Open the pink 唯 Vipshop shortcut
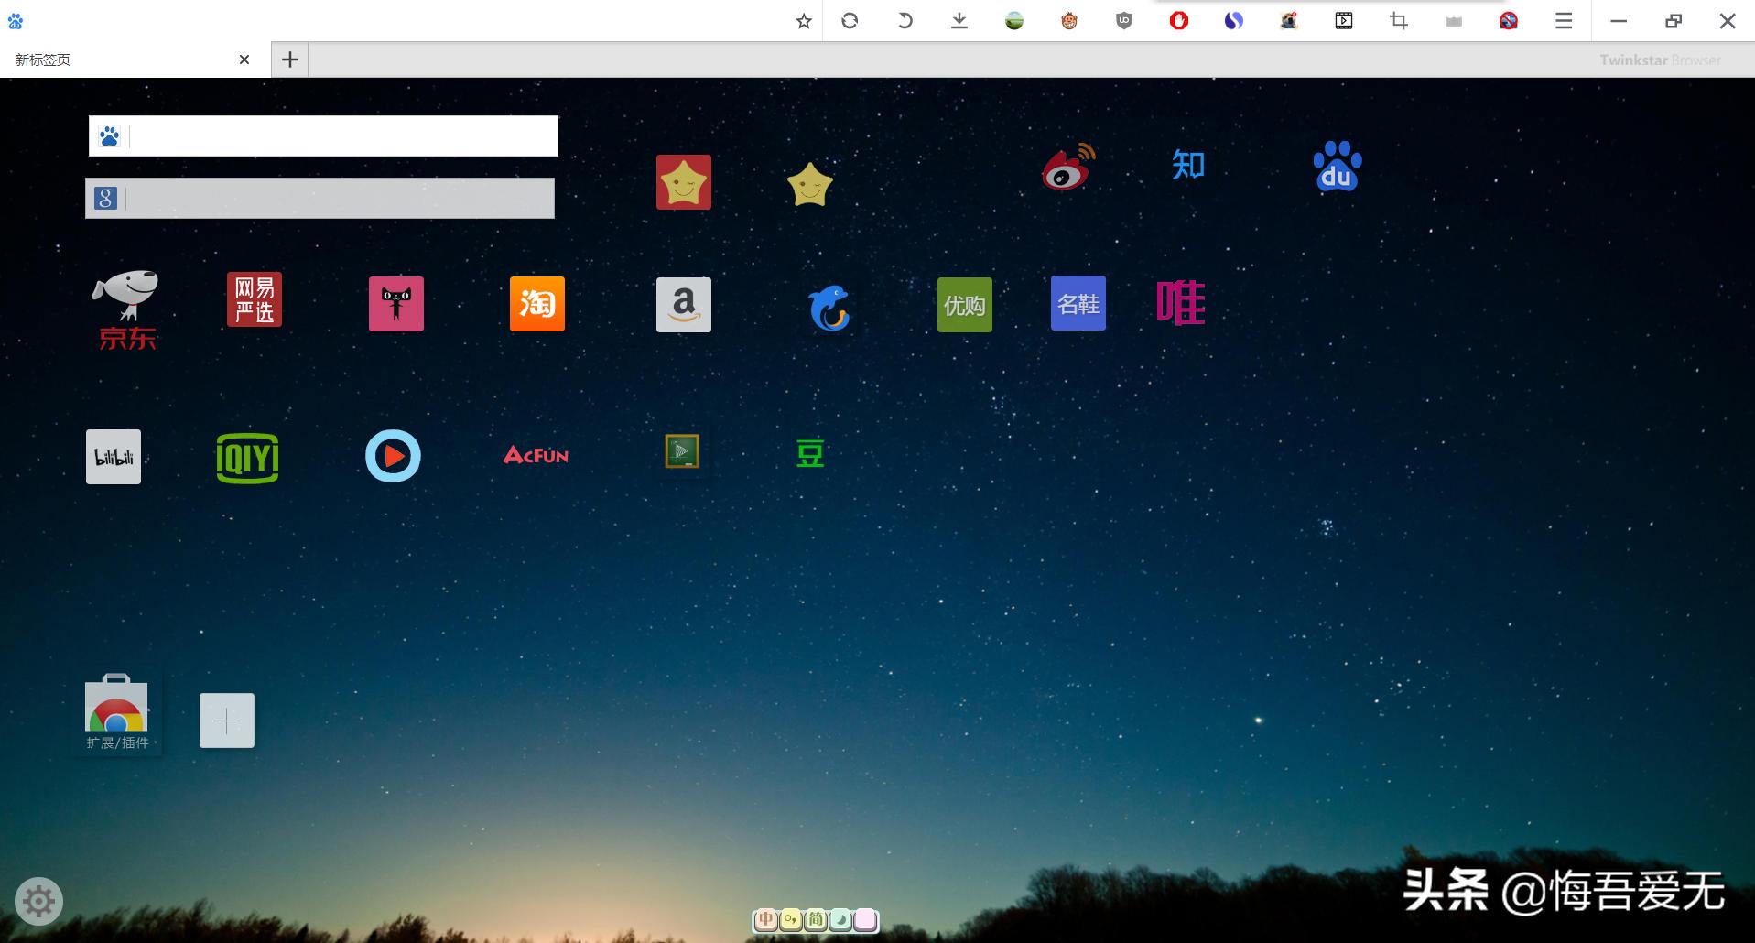Screen dimensions: 1755x943 1181,303
